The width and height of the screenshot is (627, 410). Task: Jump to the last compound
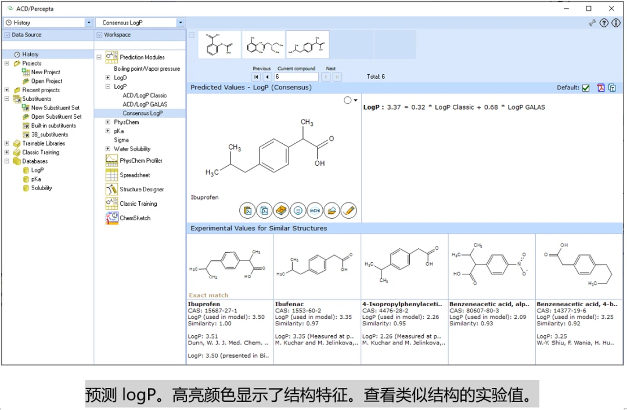coord(337,77)
